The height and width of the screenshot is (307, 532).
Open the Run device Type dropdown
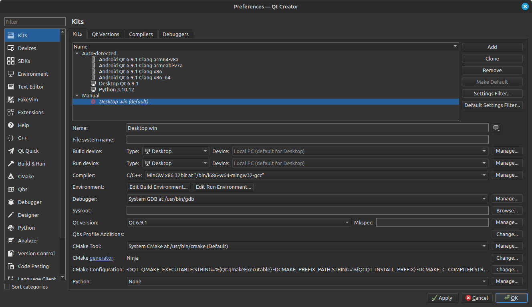(x=176, y=163)
